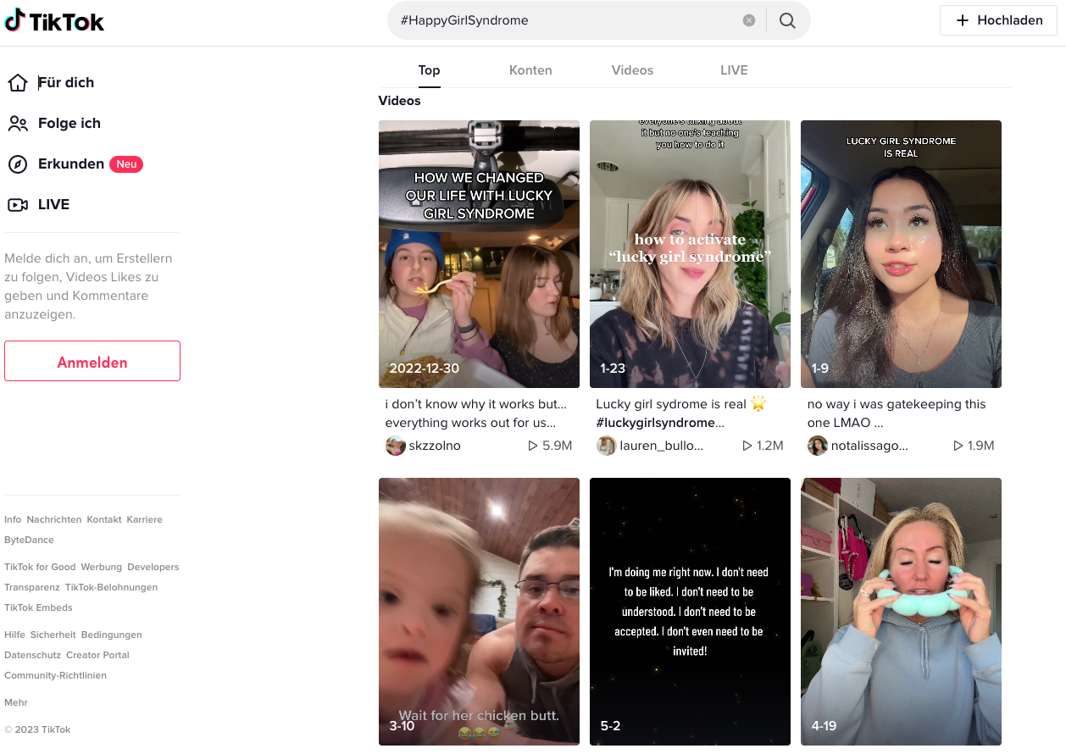1066x754 pixels.
Task: Click the lauren_bullo profile avatar
Action: click(x=606, y=446)
